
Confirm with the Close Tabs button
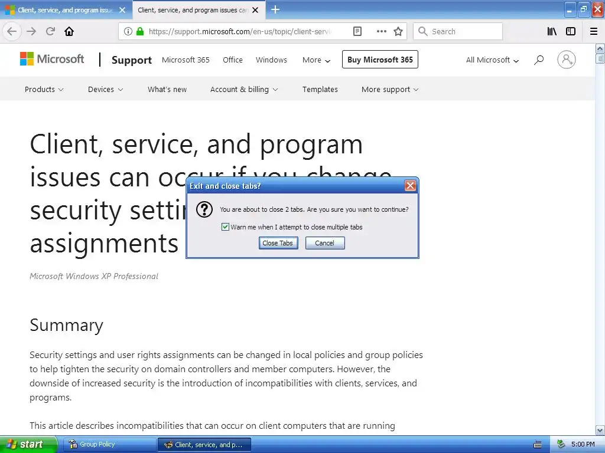(278, 243)
